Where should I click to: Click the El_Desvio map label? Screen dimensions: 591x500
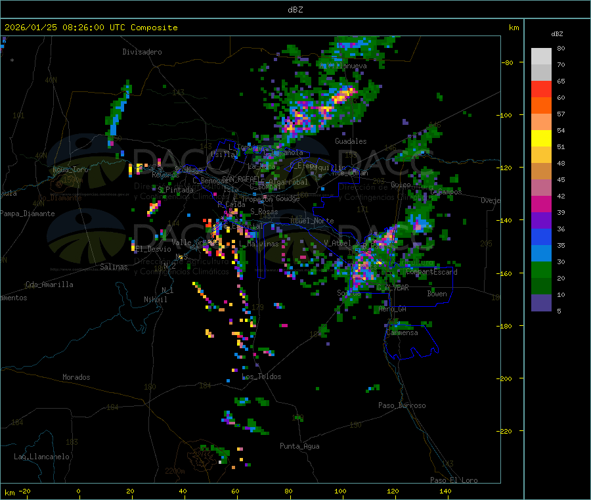pyautogui.click(x=153, y=249)
